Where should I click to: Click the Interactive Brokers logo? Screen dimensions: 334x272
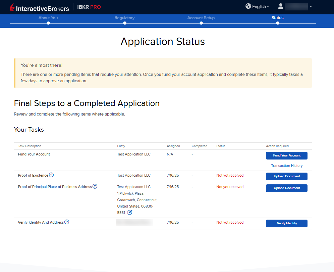39,7
